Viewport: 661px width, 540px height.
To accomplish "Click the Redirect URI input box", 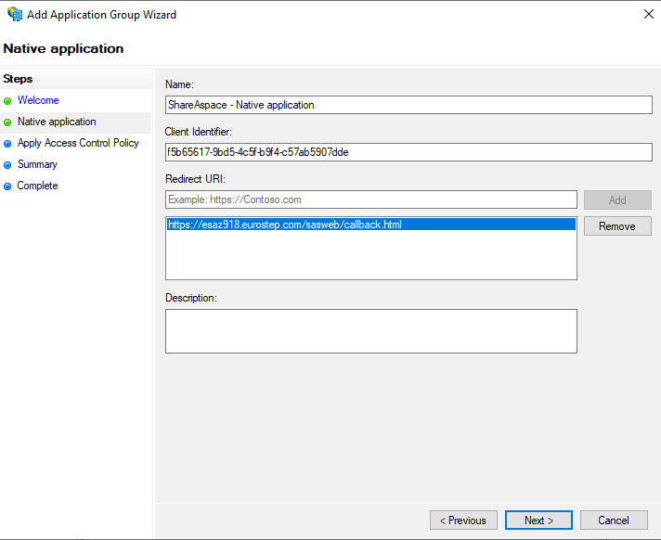I will pos(371,199).
